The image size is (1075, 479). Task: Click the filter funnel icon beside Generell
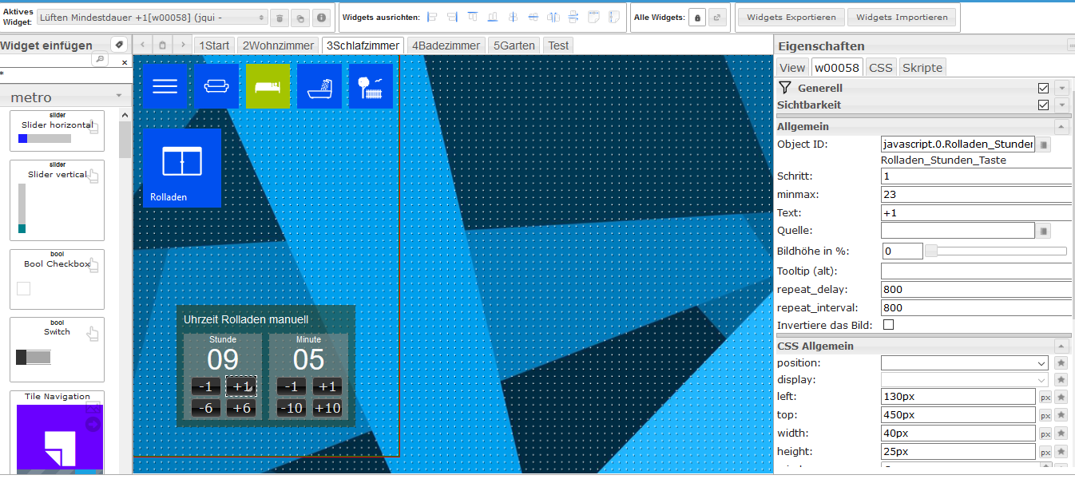(x=785, y=88)
